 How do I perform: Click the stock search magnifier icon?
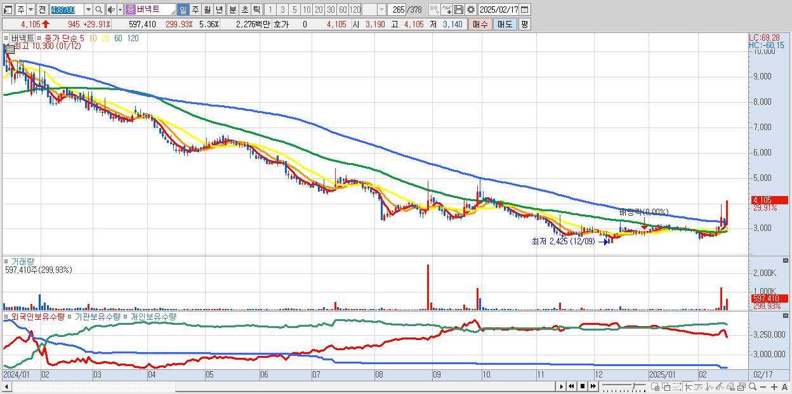coord(99,10)
